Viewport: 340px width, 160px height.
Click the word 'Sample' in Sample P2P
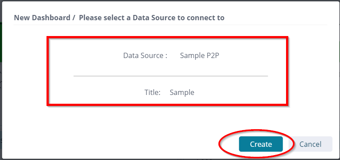(192, 56)
